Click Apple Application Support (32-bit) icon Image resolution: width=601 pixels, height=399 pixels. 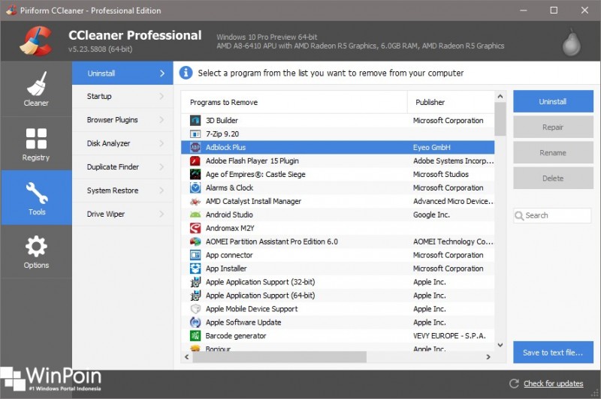[x=195, y=282]
